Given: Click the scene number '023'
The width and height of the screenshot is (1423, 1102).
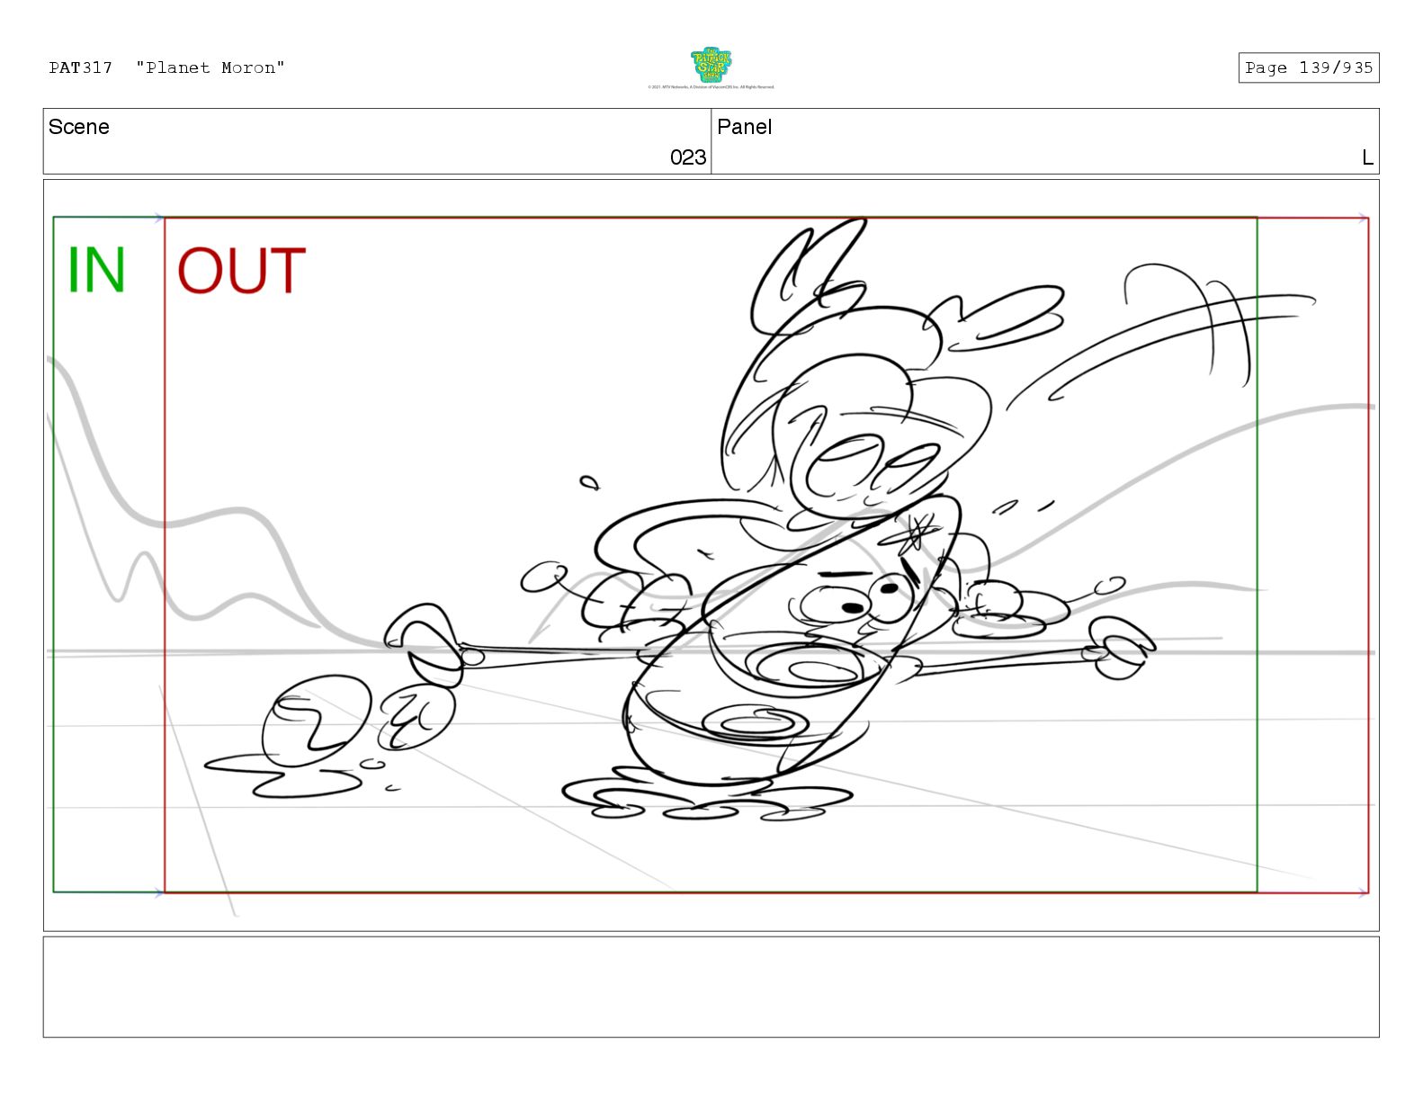Looking at the screenshot, I should click(688, 157).
